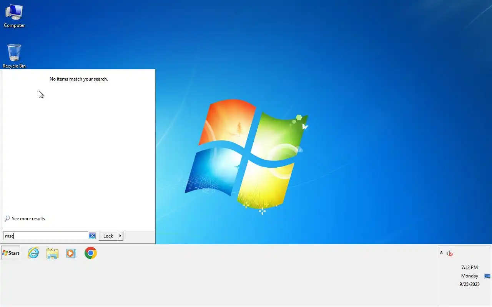Open the Computer desktop icon
The image size is (492, 307).
[x=14, y=16]
